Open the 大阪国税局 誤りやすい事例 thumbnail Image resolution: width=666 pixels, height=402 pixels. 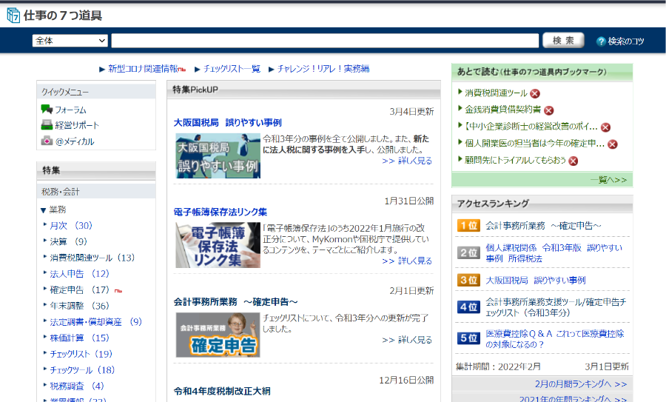218,155
